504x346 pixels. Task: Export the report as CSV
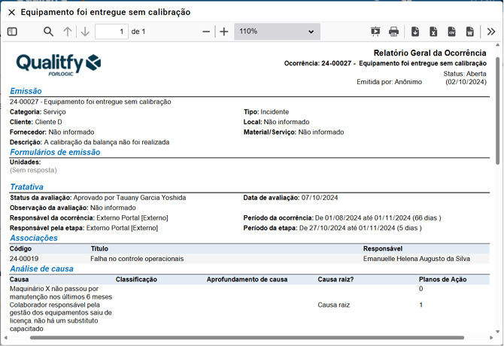(x=451, y=32)
